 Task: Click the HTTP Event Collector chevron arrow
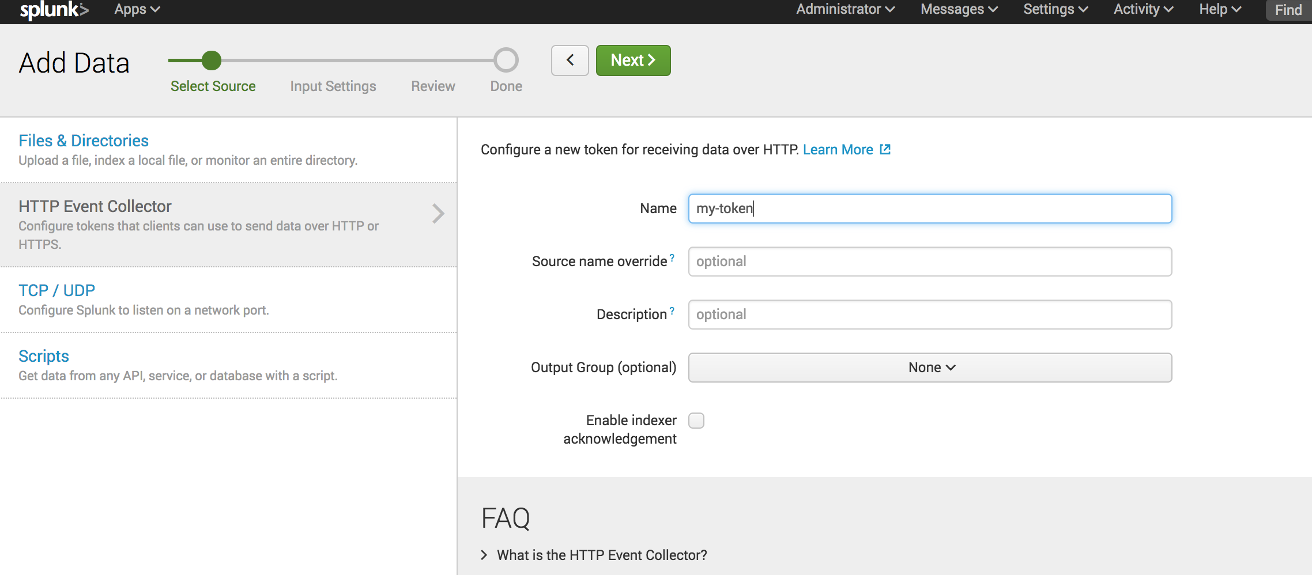pyautogui.click(x=438, y=214)
